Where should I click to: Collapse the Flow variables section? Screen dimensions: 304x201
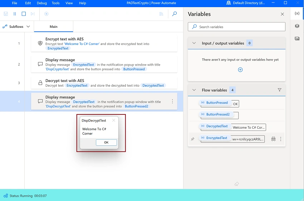194,90
